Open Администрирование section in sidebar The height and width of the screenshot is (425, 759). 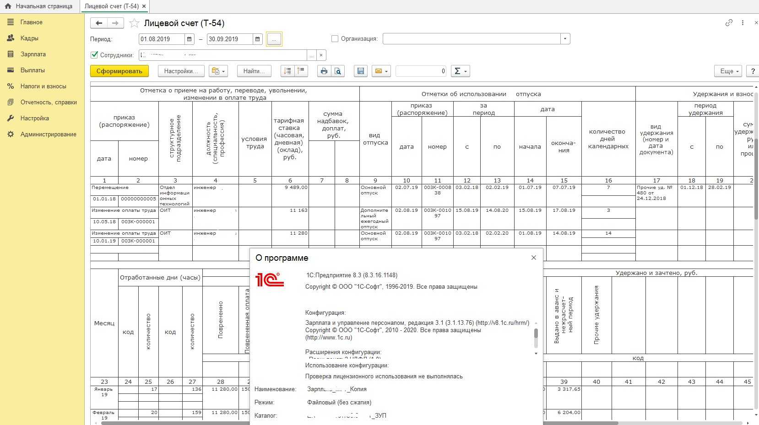click(49, 134)
